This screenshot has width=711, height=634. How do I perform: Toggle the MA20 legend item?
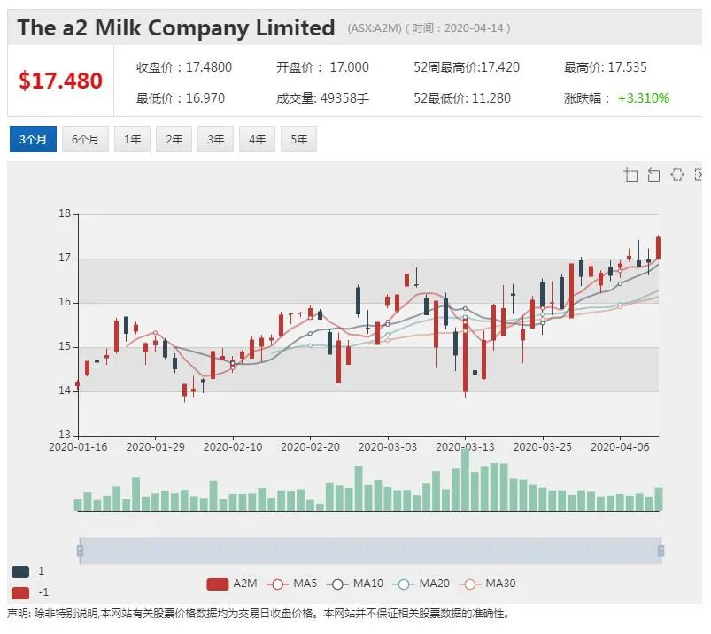(421, 584)
